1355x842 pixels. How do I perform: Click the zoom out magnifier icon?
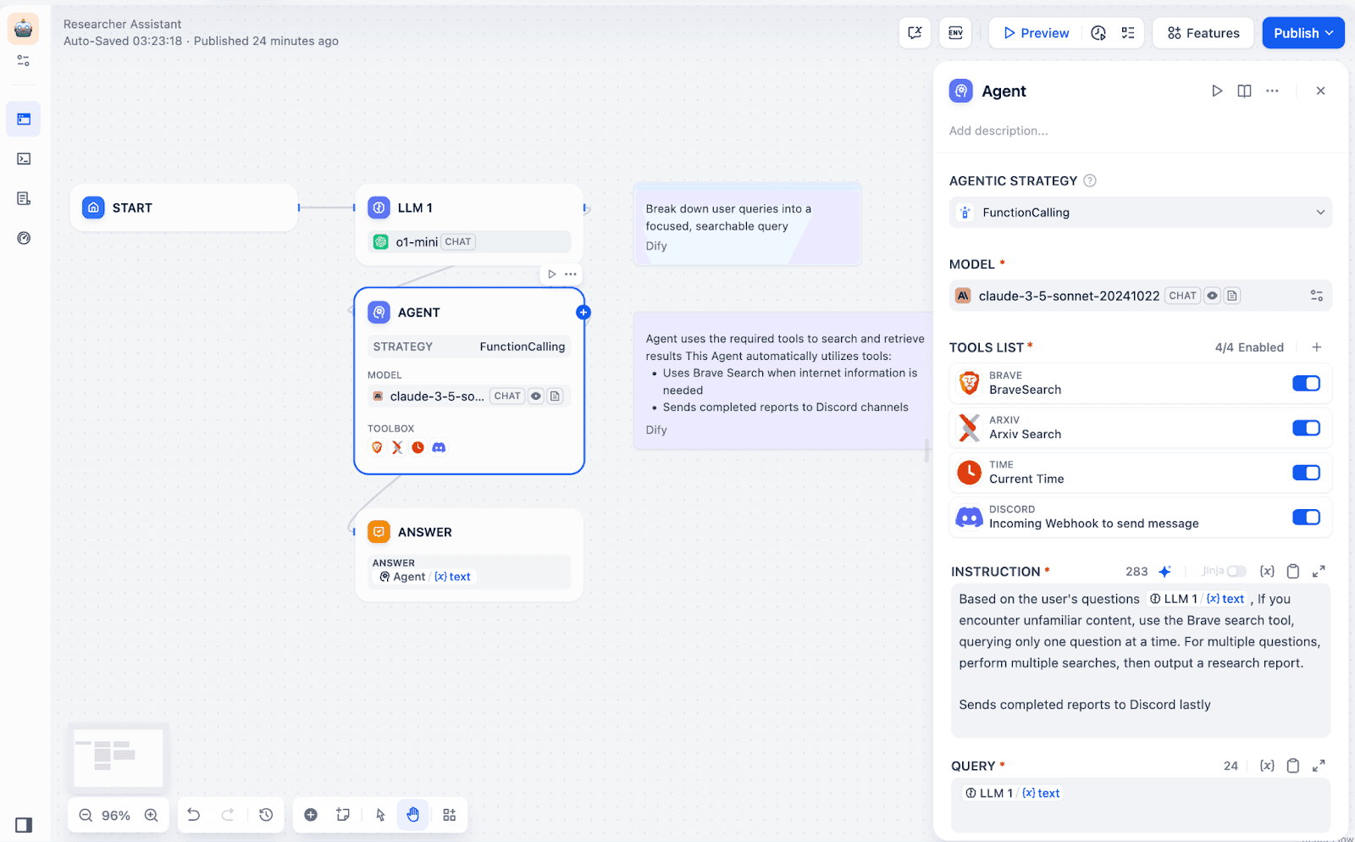click(x=86, y=815)
